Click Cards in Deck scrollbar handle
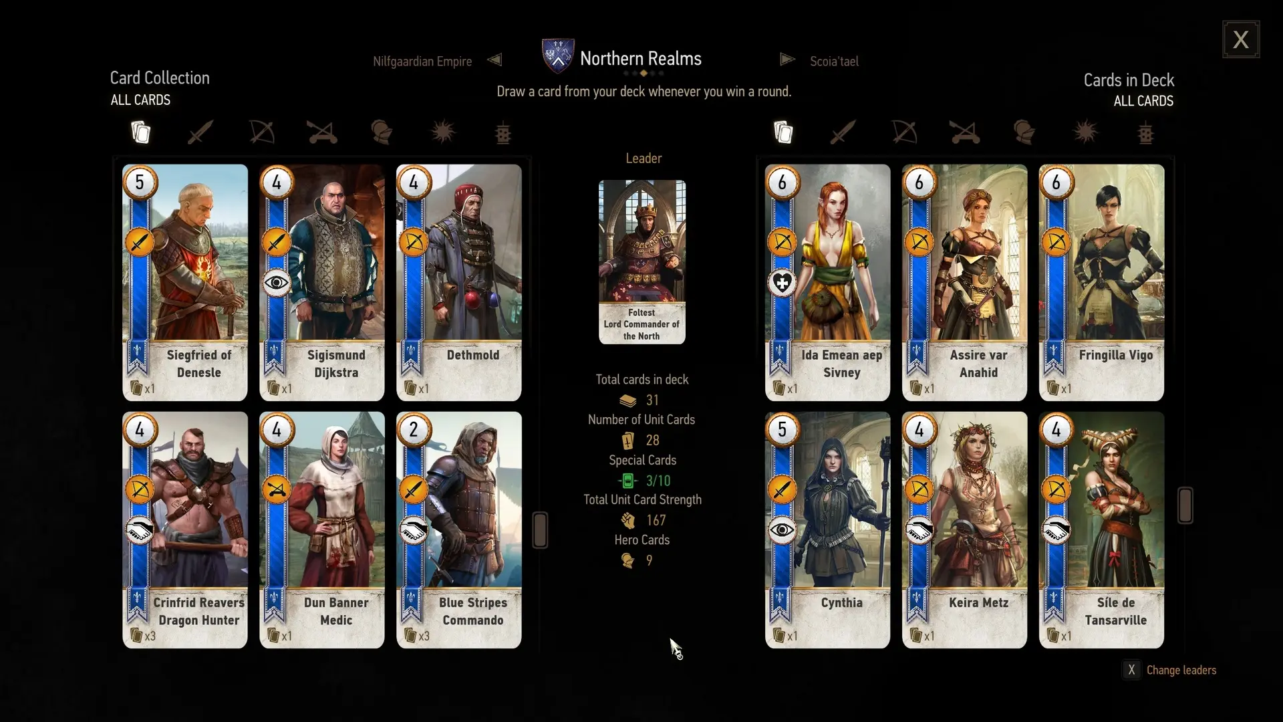Screen dimensions: 1283x722 (x=1185, y=505)
